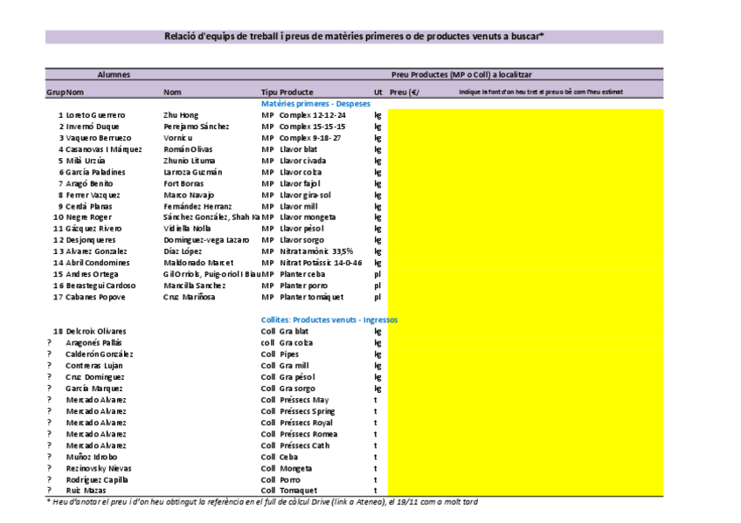741x523 pixels.
Task: Select the cell "Román Olivas"
Action: (188, 149)
